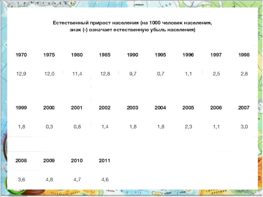263x197 pixels.
Task: Select the value 3,0 under 2007
Action: coord(244,127)
